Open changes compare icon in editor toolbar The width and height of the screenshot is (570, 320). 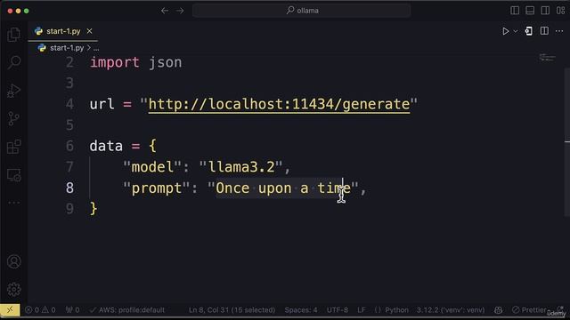[529, 31]
